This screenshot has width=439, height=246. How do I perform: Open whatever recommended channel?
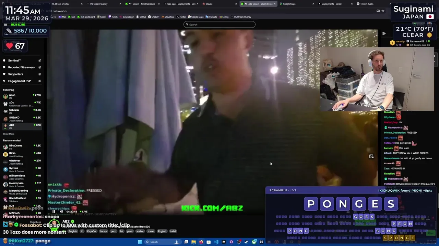(22, 162)
